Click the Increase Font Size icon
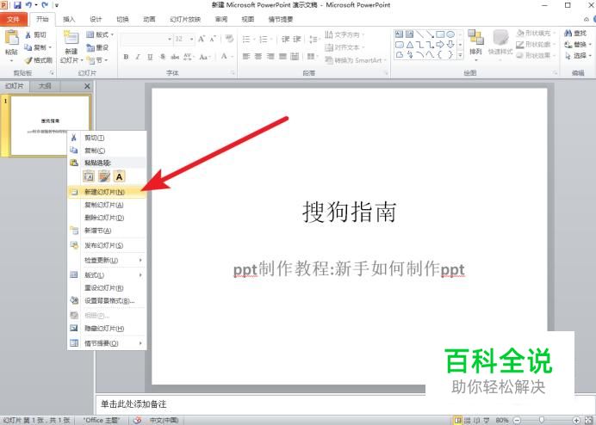Viewport: 596px width, 425px height. [x=202, y=39]
